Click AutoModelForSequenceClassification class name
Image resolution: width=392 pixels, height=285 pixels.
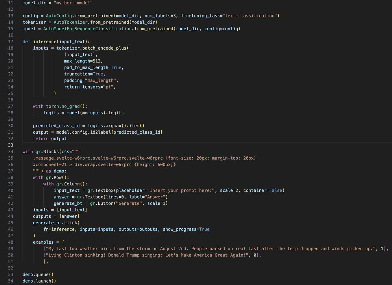pyautogui.click(x=87, y=28)
